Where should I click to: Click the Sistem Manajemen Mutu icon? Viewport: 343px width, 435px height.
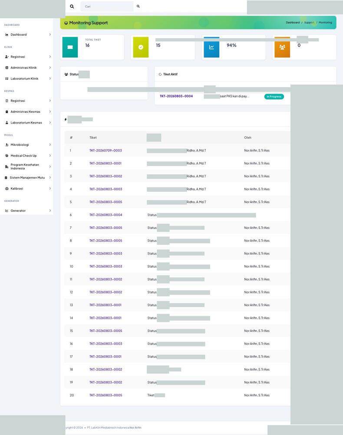click(6, 177)
